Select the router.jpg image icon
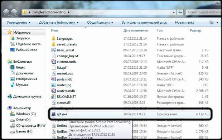This screenshot has width=222, height=140. [53, 85]
